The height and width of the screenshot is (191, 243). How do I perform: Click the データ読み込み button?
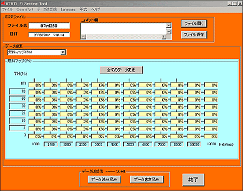click(x=104, y=179)
